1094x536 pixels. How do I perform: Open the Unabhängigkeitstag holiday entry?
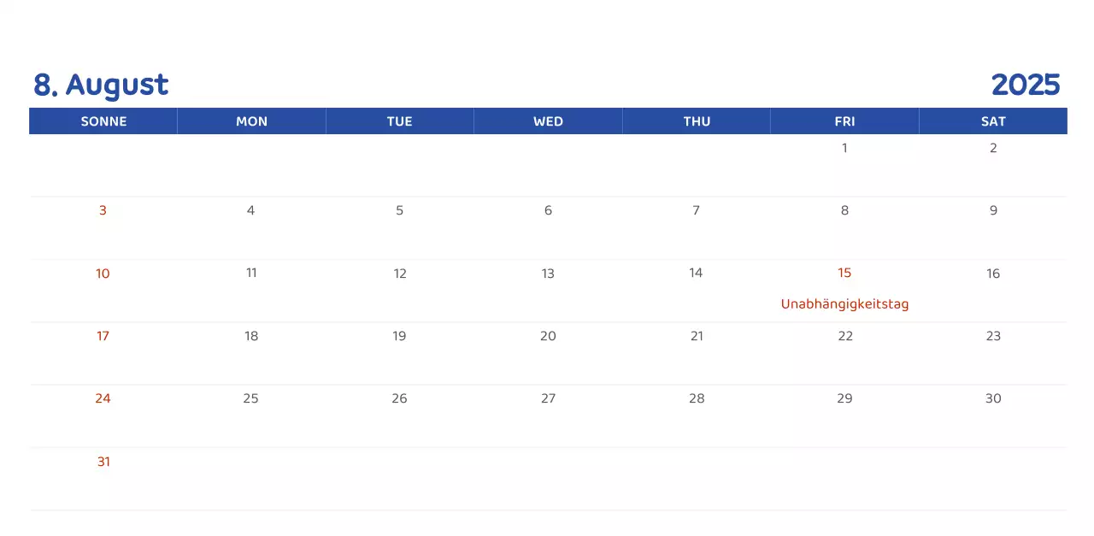point(844,304)
